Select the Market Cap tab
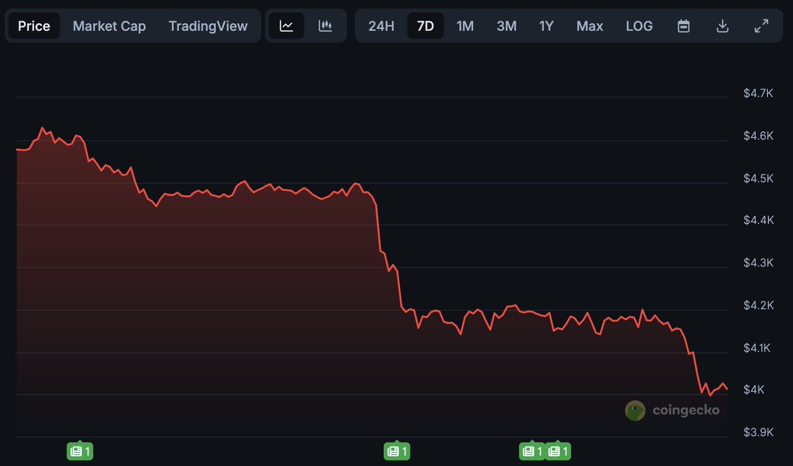Viewport: 793px width, 466px height. click(109, 26)
